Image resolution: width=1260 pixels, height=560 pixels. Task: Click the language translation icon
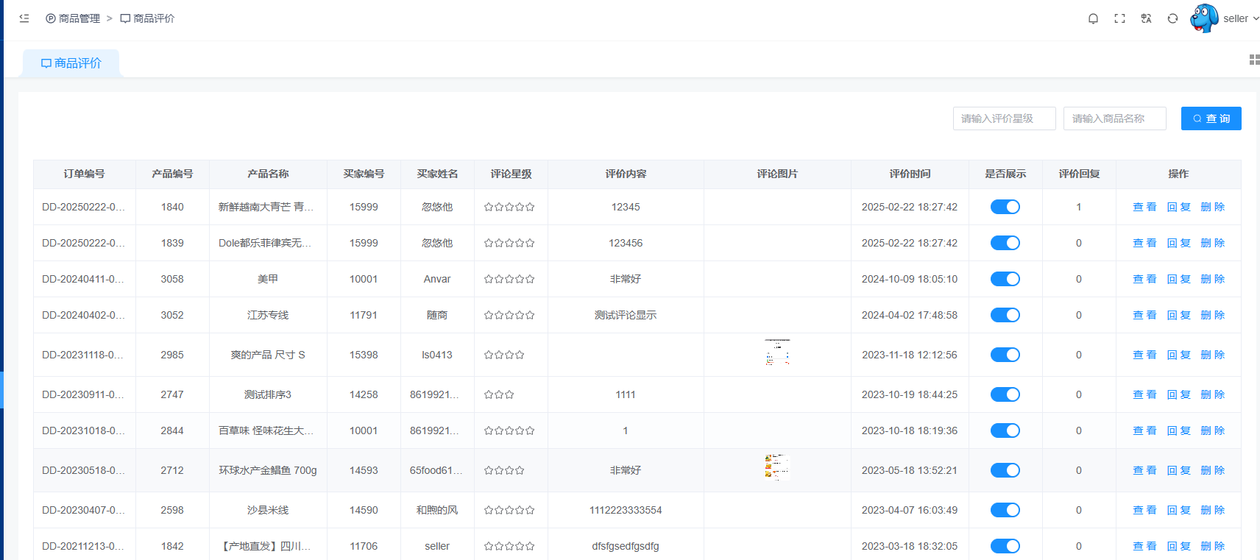(1146, 18)
